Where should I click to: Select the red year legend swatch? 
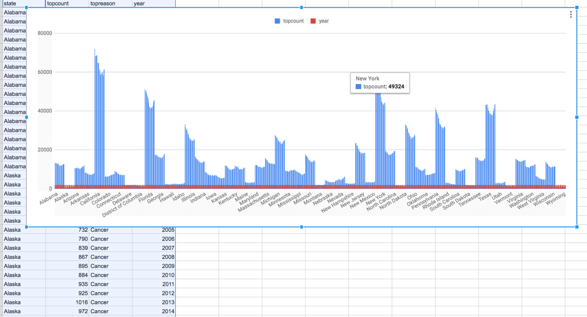point(313,21)
